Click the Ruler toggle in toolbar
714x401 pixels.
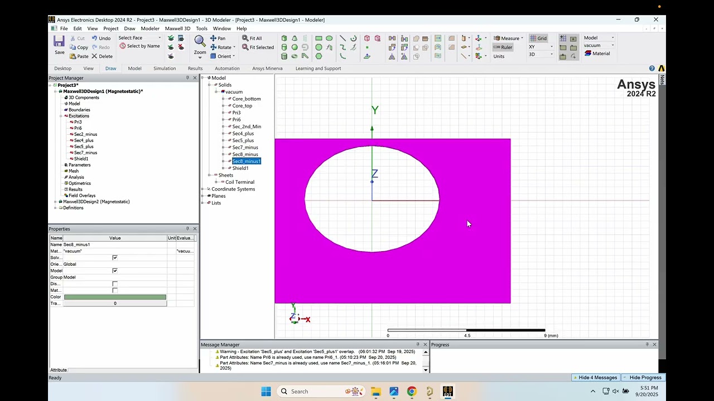pyautogui.click(x=503, y=47)
